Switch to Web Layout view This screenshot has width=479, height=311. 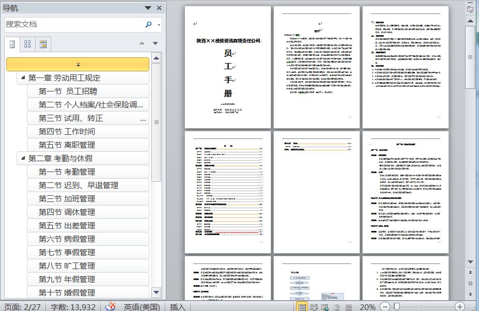point(325,306)
